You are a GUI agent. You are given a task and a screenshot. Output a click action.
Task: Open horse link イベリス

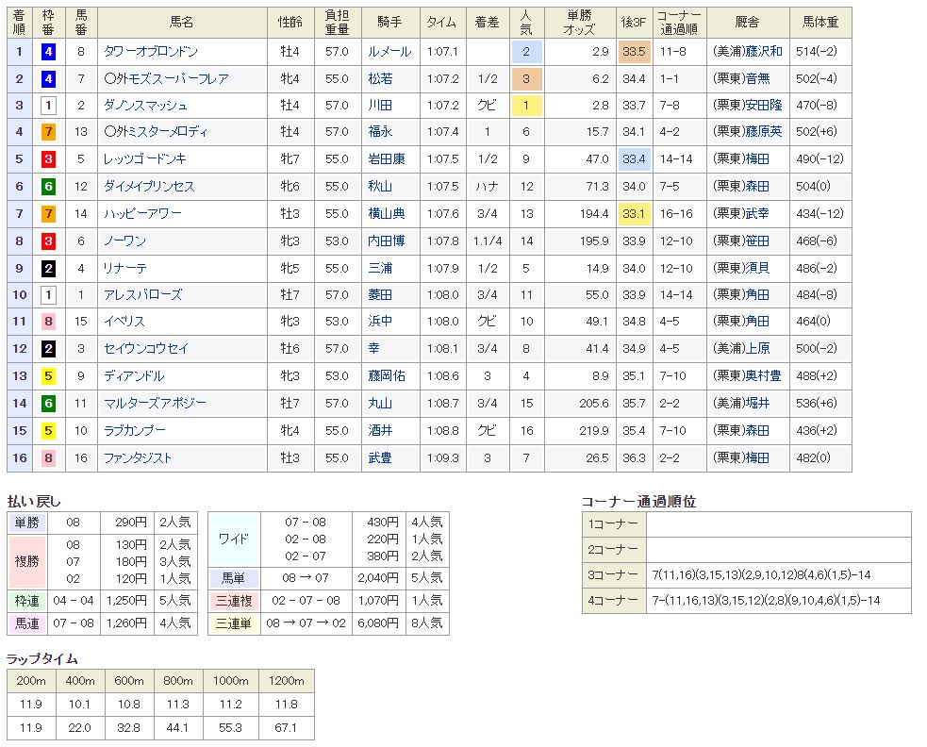click(x=124, y=322)
